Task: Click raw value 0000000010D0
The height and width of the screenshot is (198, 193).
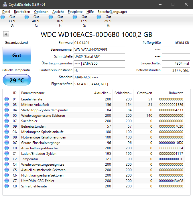Action: coord(171,143)
